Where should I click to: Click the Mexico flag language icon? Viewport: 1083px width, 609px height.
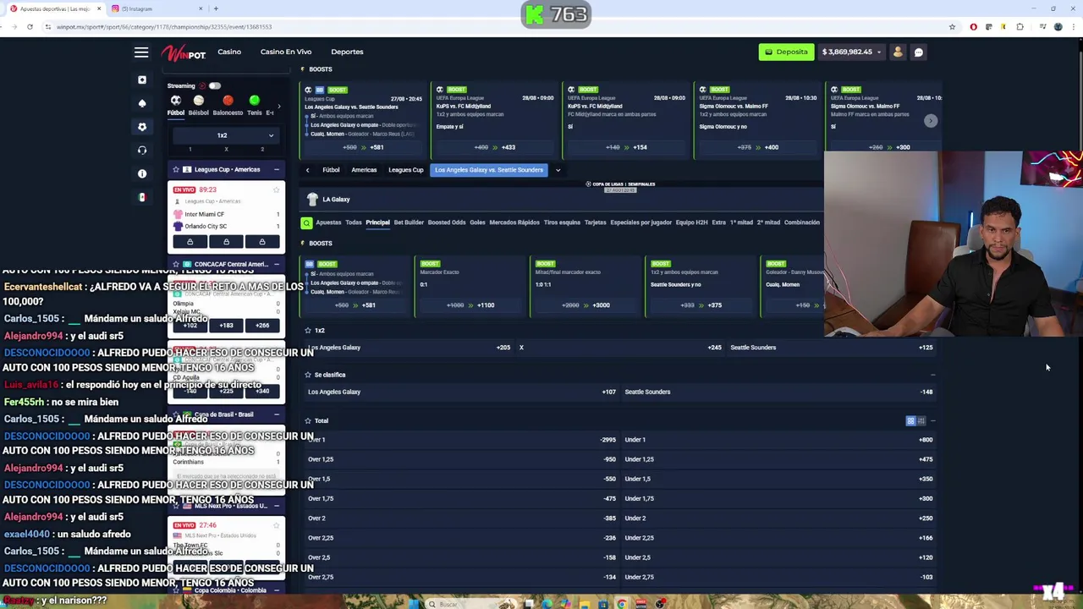[142, 197]
